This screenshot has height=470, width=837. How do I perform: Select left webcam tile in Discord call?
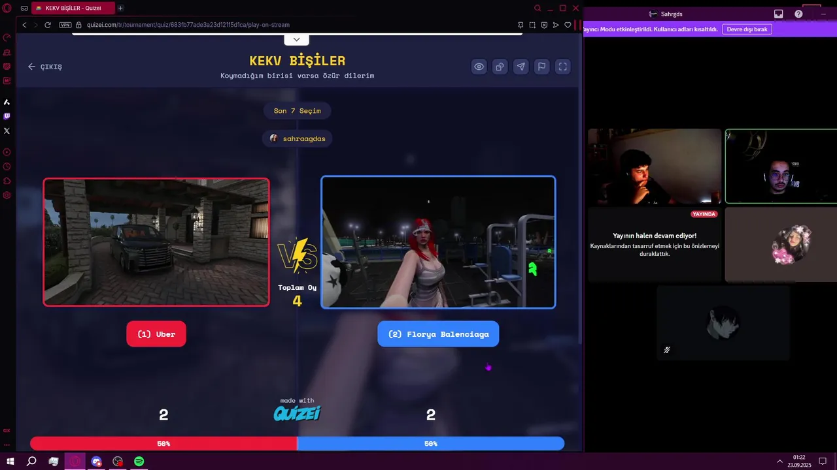pos(655,166)
